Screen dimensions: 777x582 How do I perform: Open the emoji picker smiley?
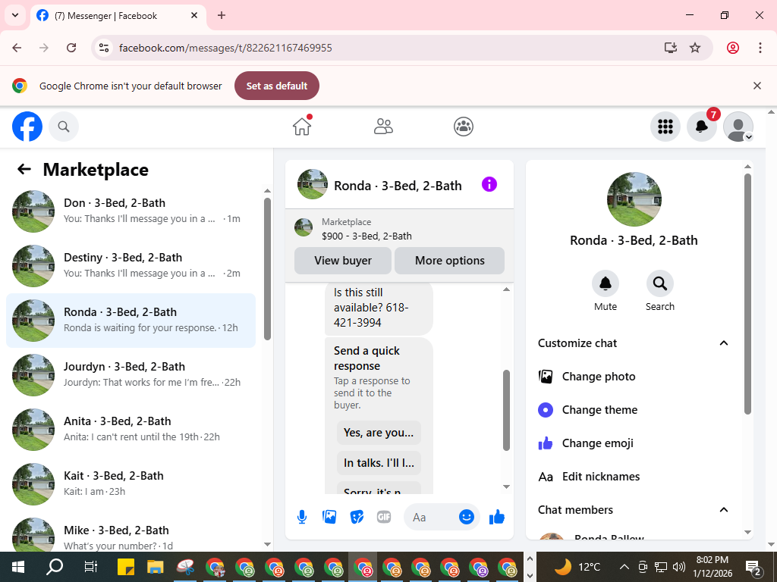point(467,517)
